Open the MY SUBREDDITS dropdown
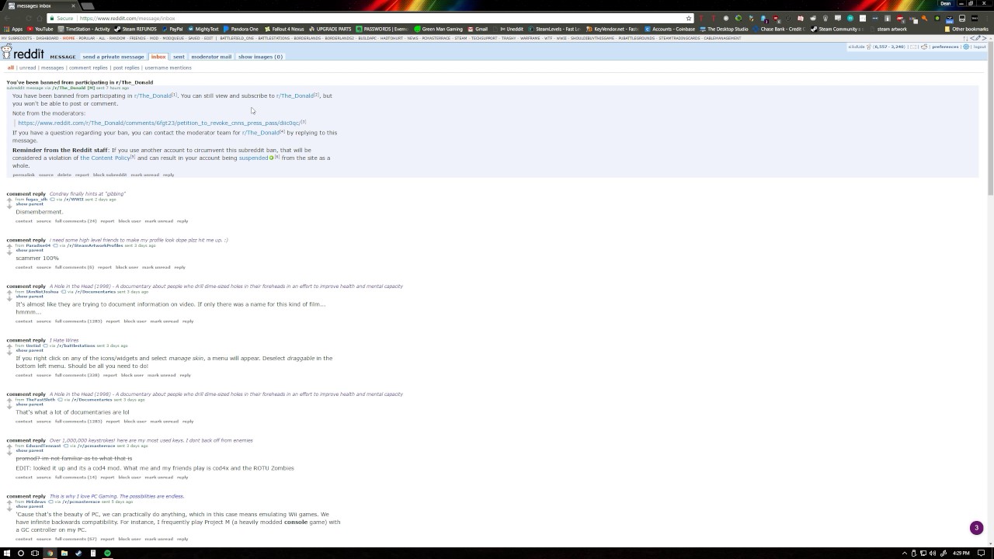The image size is (994, 559). click(16, 38)
